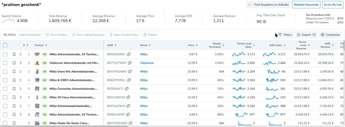Screen dimensions: 345x127
Task: Bookmark Milka Shake Me Santa Claus row
Action: pyautogui.click(x=14, y=123)
